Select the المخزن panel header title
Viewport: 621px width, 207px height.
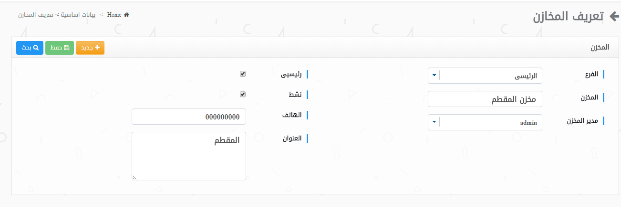tap(600, 48)
